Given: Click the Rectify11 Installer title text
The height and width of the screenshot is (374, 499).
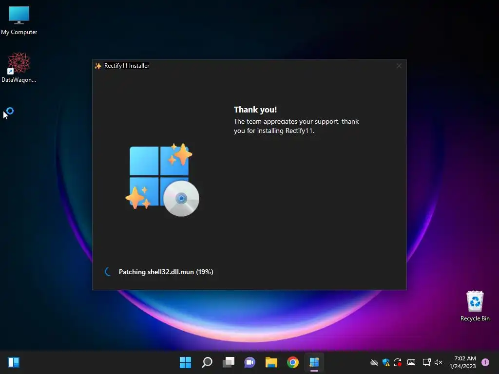Looking at the screenshot, I should click(127, 66).
